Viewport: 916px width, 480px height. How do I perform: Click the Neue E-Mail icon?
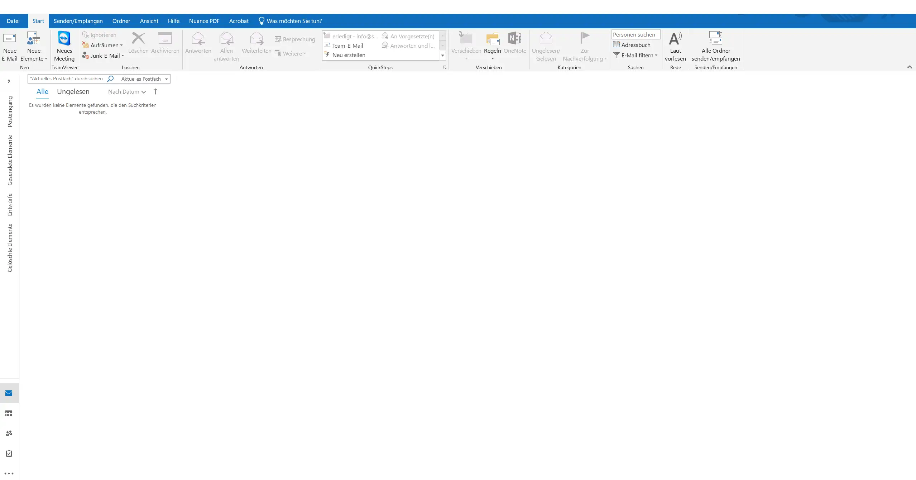pyautogui.click(x=9, y=38)
